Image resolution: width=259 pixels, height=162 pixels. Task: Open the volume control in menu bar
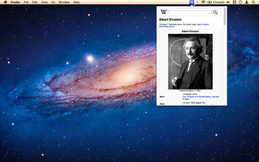228,2
